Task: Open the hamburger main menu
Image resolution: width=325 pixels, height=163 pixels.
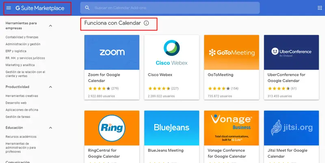Action: coord(9,8)
